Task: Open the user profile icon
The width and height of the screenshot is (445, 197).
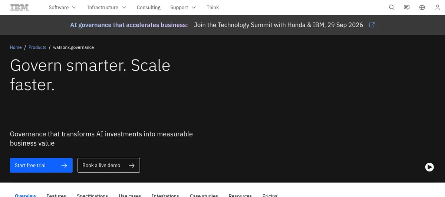Action: [x=437, y=7]
